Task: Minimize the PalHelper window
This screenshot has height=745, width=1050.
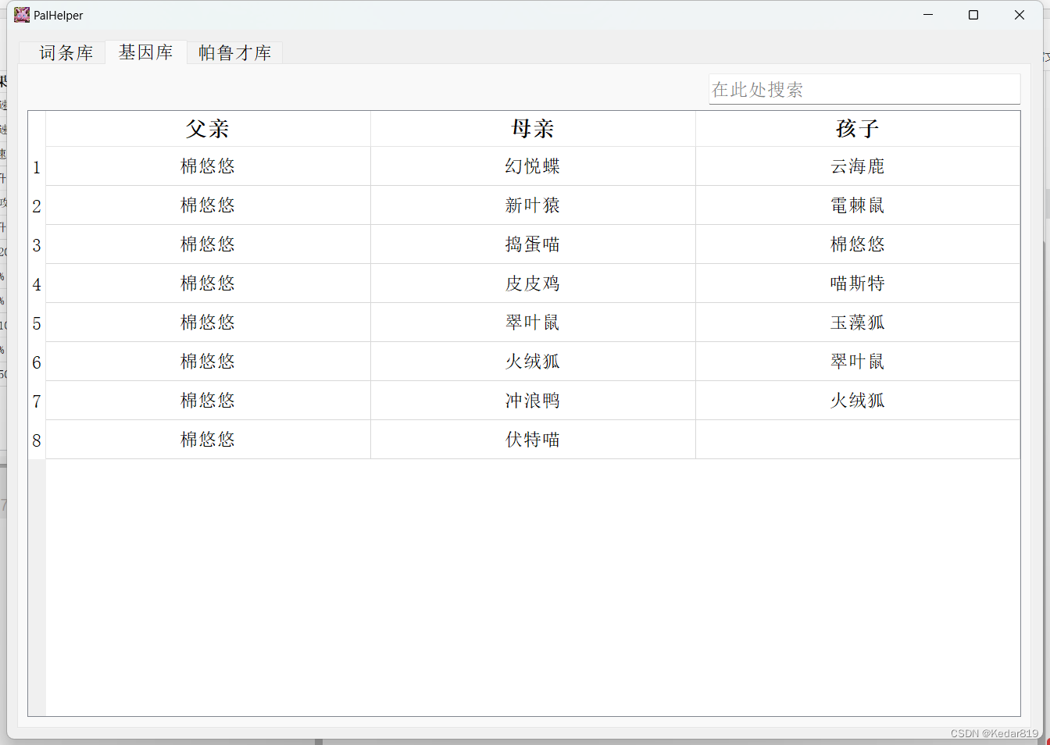Action: click(x=928, y=15)
